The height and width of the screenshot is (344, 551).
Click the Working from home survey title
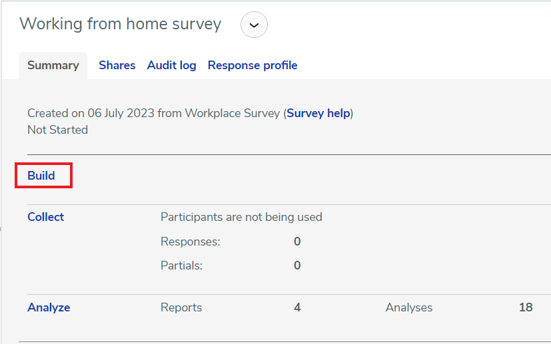120,24
